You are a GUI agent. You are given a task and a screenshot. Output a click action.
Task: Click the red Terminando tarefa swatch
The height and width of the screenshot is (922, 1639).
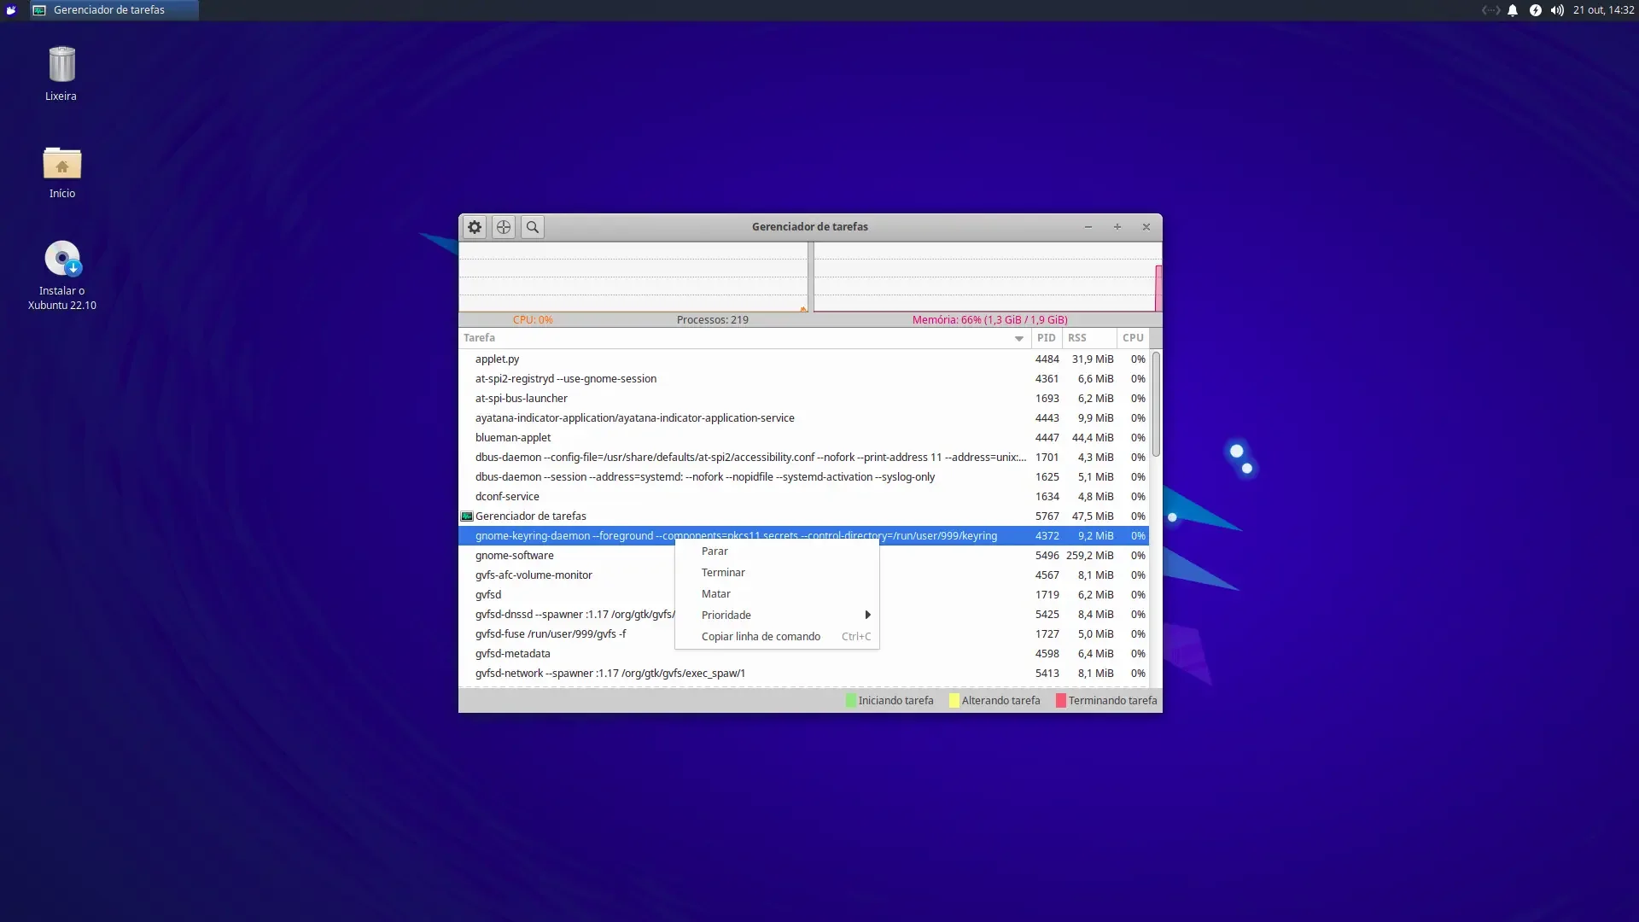(1061, 701)
